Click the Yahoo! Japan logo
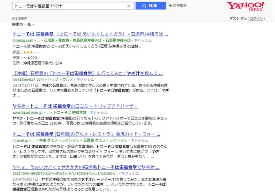This screenshot has width=275, height=193. point(245,7)
